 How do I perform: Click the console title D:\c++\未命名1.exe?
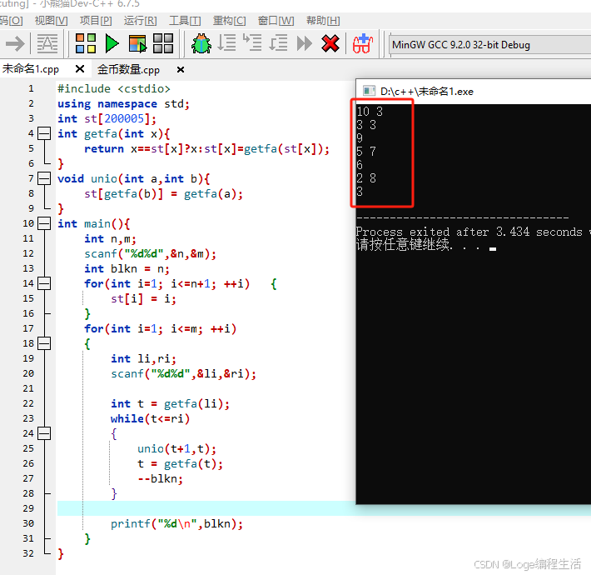coord(427,92)
